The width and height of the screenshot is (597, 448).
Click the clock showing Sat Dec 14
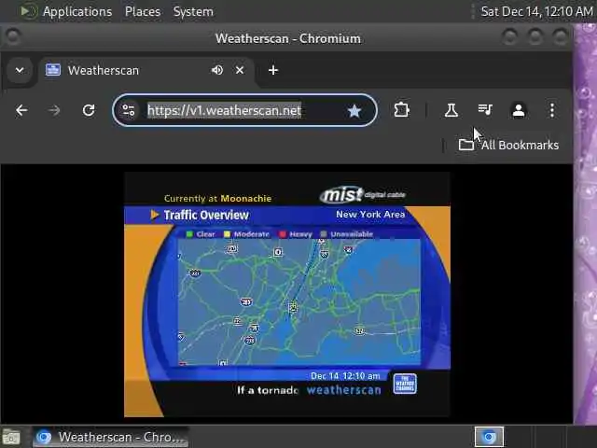click(x=537, y=11)
